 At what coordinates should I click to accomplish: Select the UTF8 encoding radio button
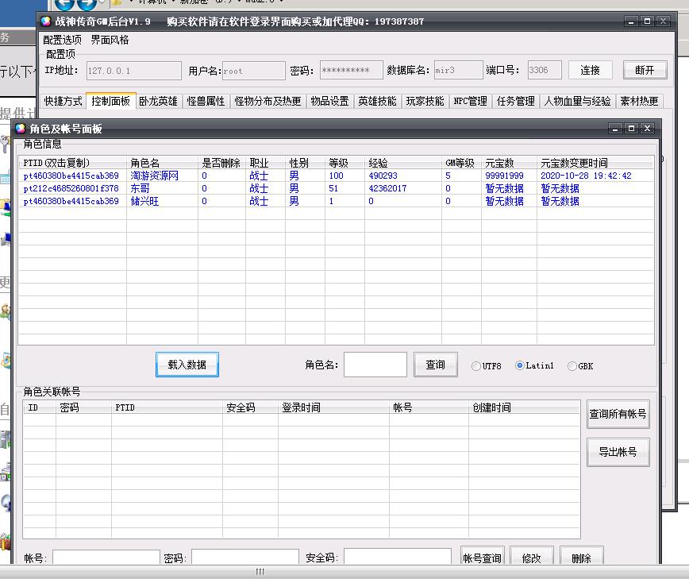[476, 366]
